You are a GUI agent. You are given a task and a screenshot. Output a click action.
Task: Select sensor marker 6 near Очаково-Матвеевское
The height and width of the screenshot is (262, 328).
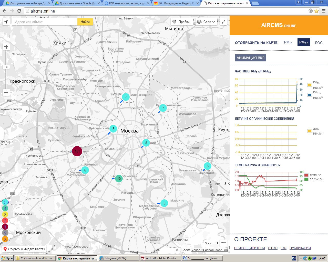(x=85, y=170)
